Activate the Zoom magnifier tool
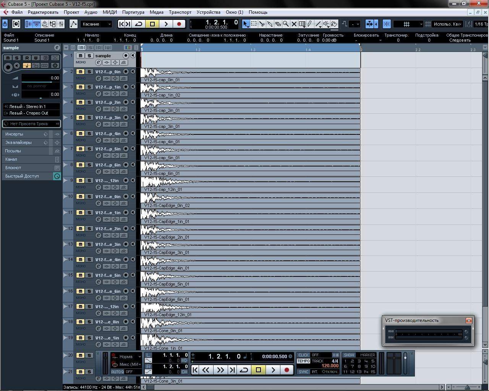 click(286, 24)
